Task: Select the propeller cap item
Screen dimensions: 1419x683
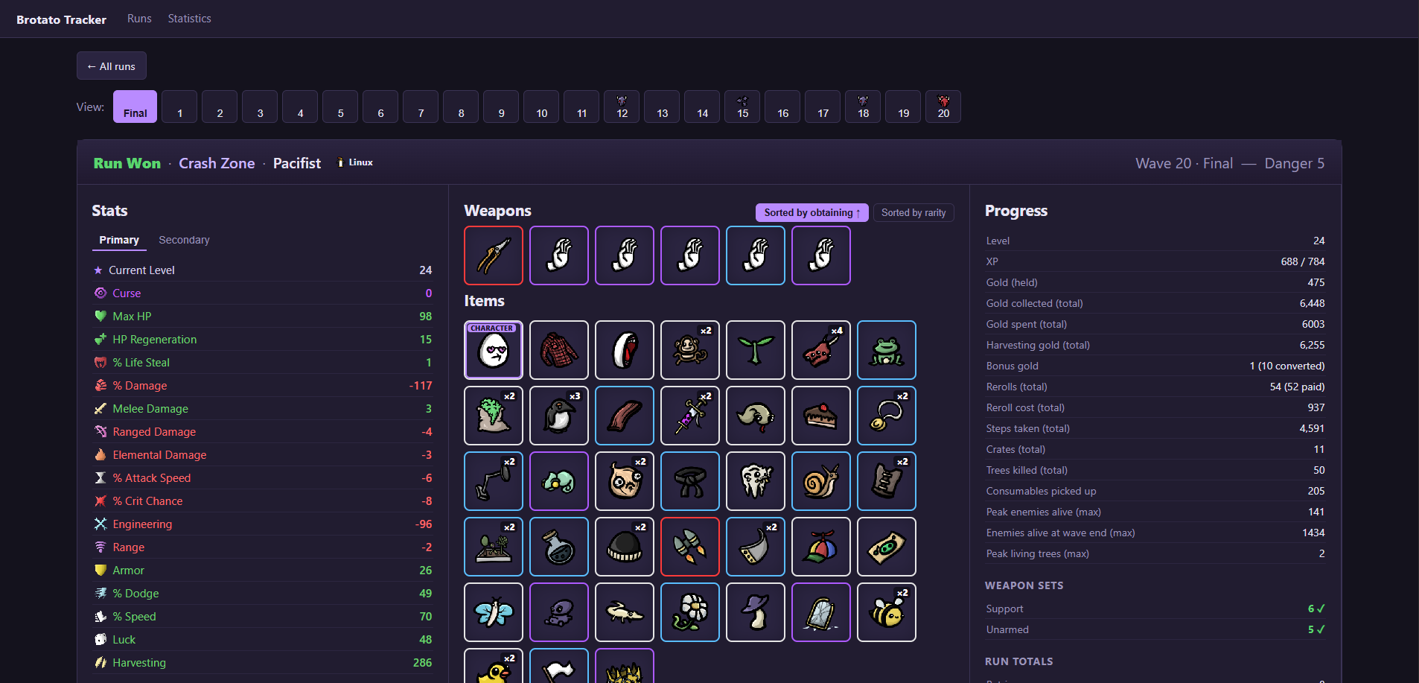Action: [821, 547]
